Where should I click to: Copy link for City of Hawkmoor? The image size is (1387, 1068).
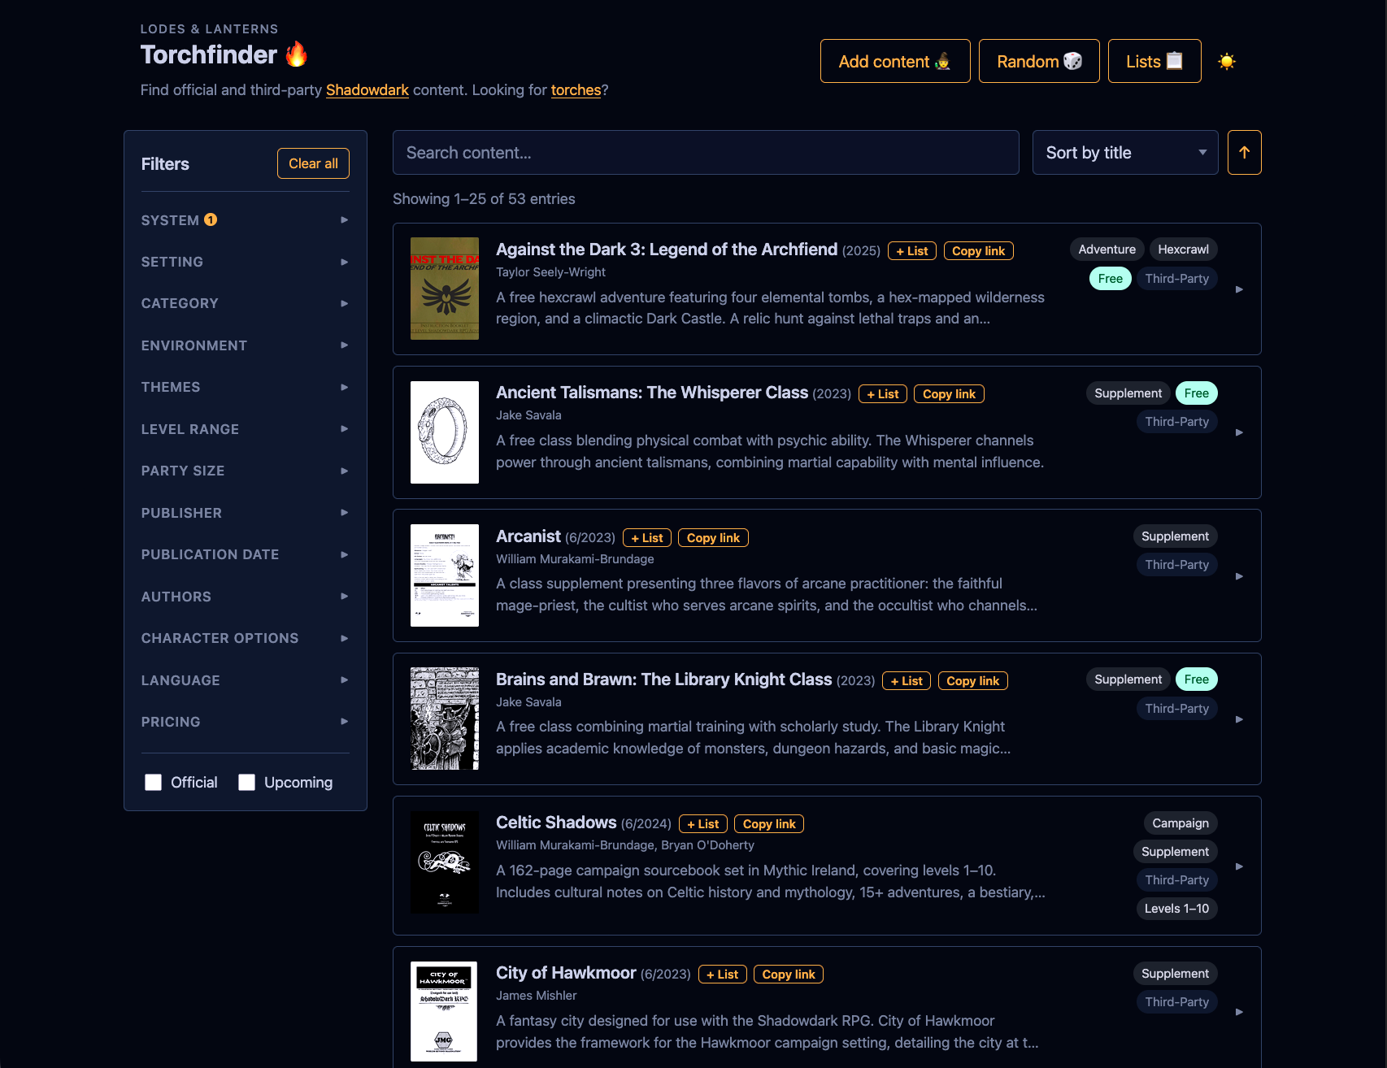pyautogui.click(x=789, y=975)
